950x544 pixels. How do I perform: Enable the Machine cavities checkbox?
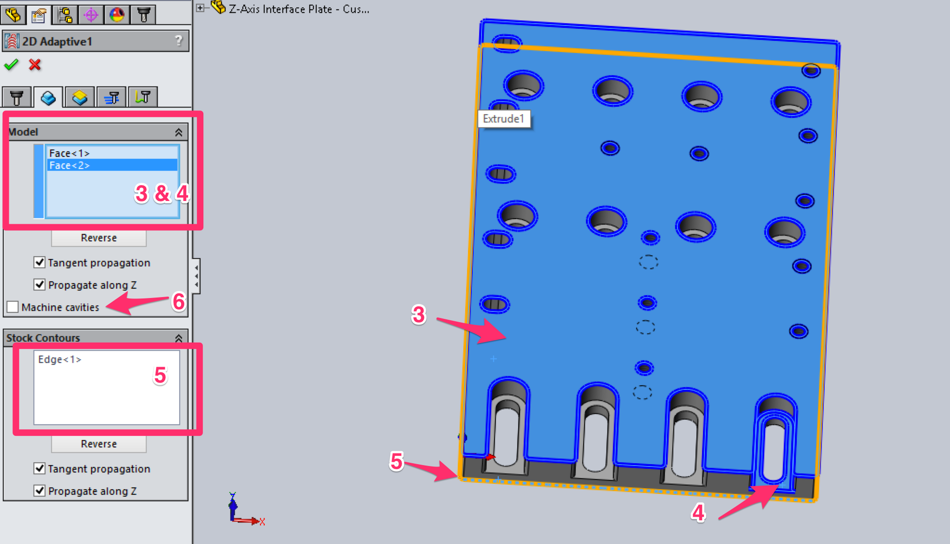(13, 307)
